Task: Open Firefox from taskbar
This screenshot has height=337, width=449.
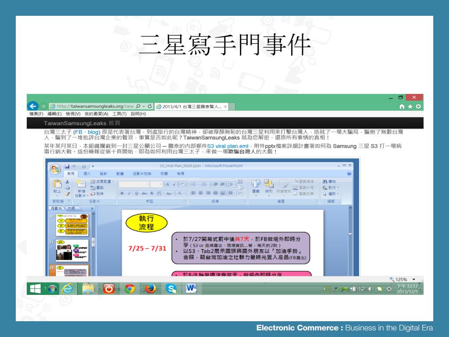Action: [x=150, y=289]
